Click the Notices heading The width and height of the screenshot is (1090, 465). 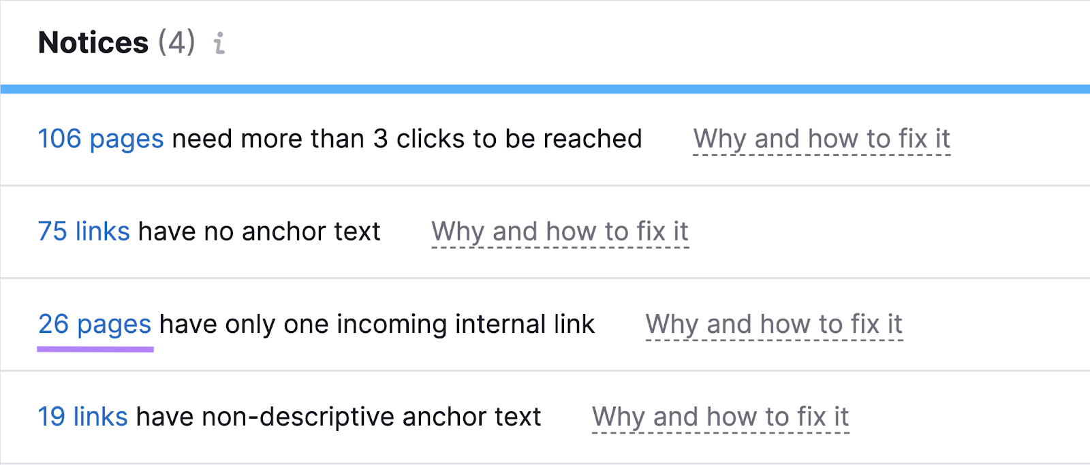pyautogui.click(x=95, y=43)
